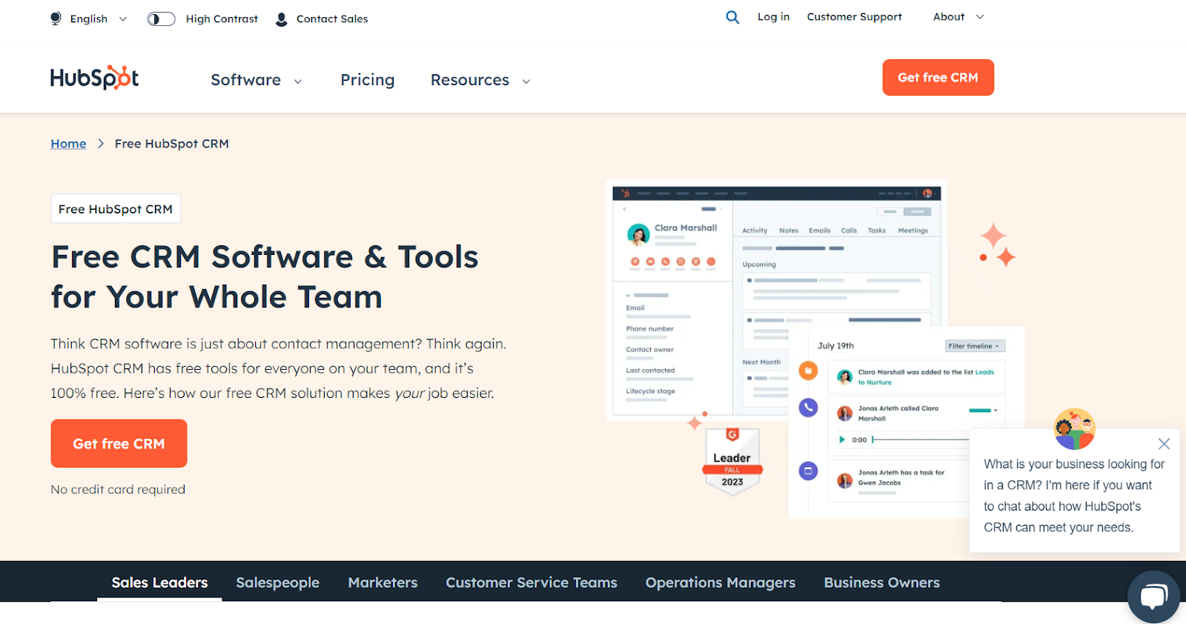
Task: Select the Operations Managers tab
Action: tap(720, 582)
